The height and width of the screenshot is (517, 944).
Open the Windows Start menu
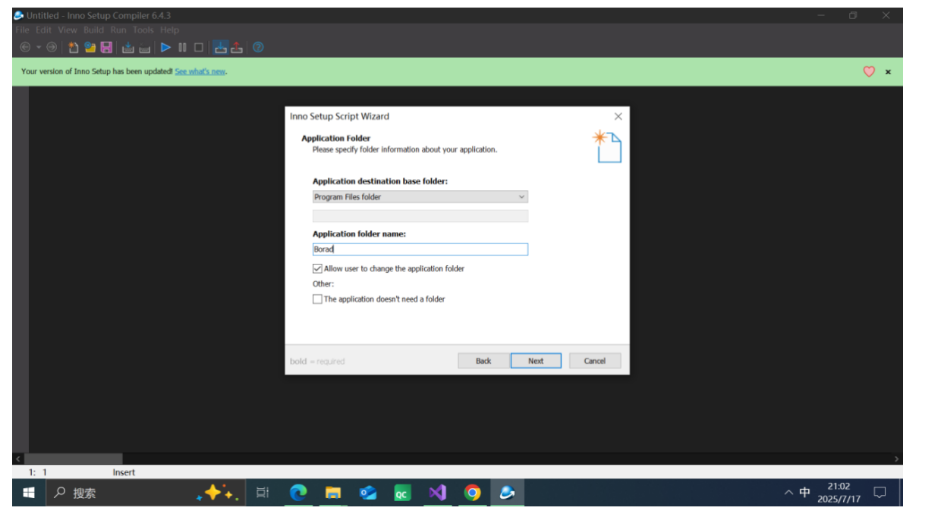(29, 493)
